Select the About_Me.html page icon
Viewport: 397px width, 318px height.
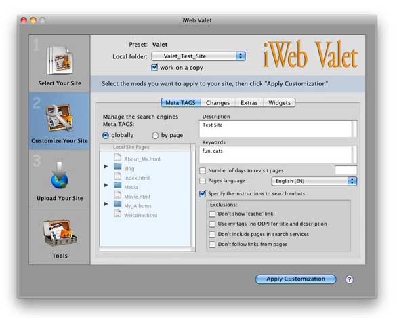(x=117, y=157)
